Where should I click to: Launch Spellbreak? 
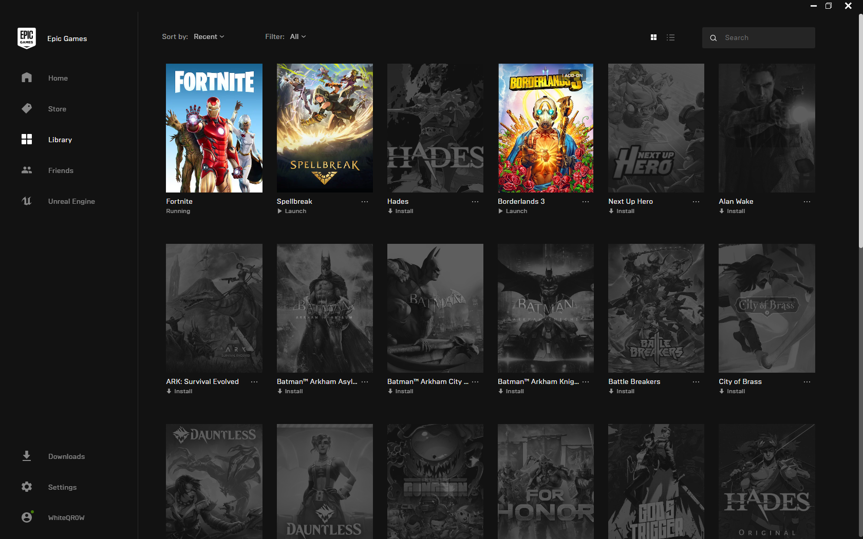point(292,211)
